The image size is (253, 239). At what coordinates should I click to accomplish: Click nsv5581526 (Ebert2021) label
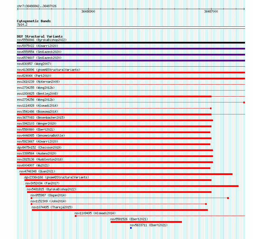(x=129, y=219)
